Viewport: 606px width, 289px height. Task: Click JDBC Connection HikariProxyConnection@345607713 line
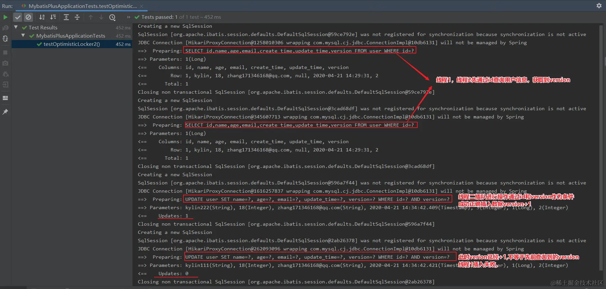(x=331, y=117)
